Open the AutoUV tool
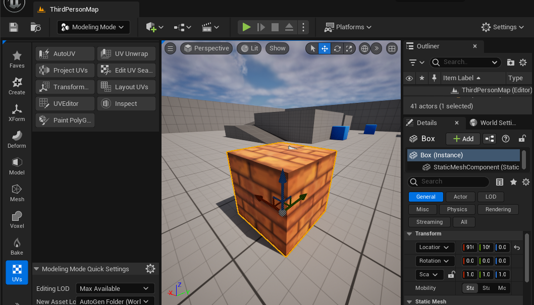Viewport: 534px width, 305px height. point(65,54)
